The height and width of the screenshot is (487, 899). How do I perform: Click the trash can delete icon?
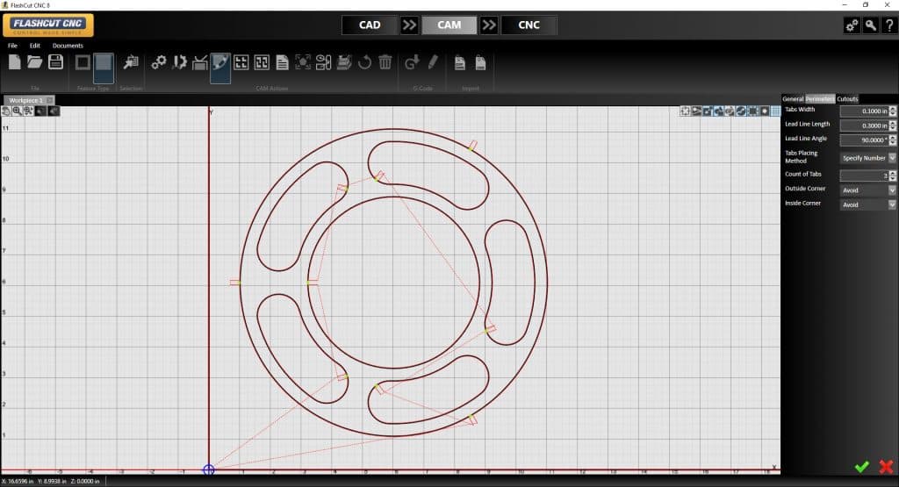coord(385,62)
